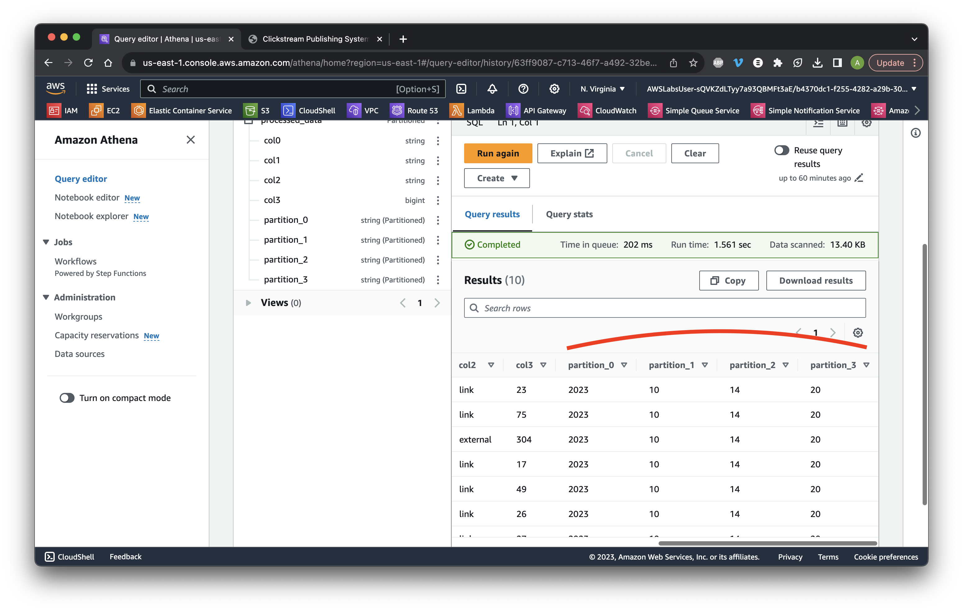The width and height of the screenshot is (963, 612).
Task: Open Elastic Container Service shortcut
Action: 181,111
